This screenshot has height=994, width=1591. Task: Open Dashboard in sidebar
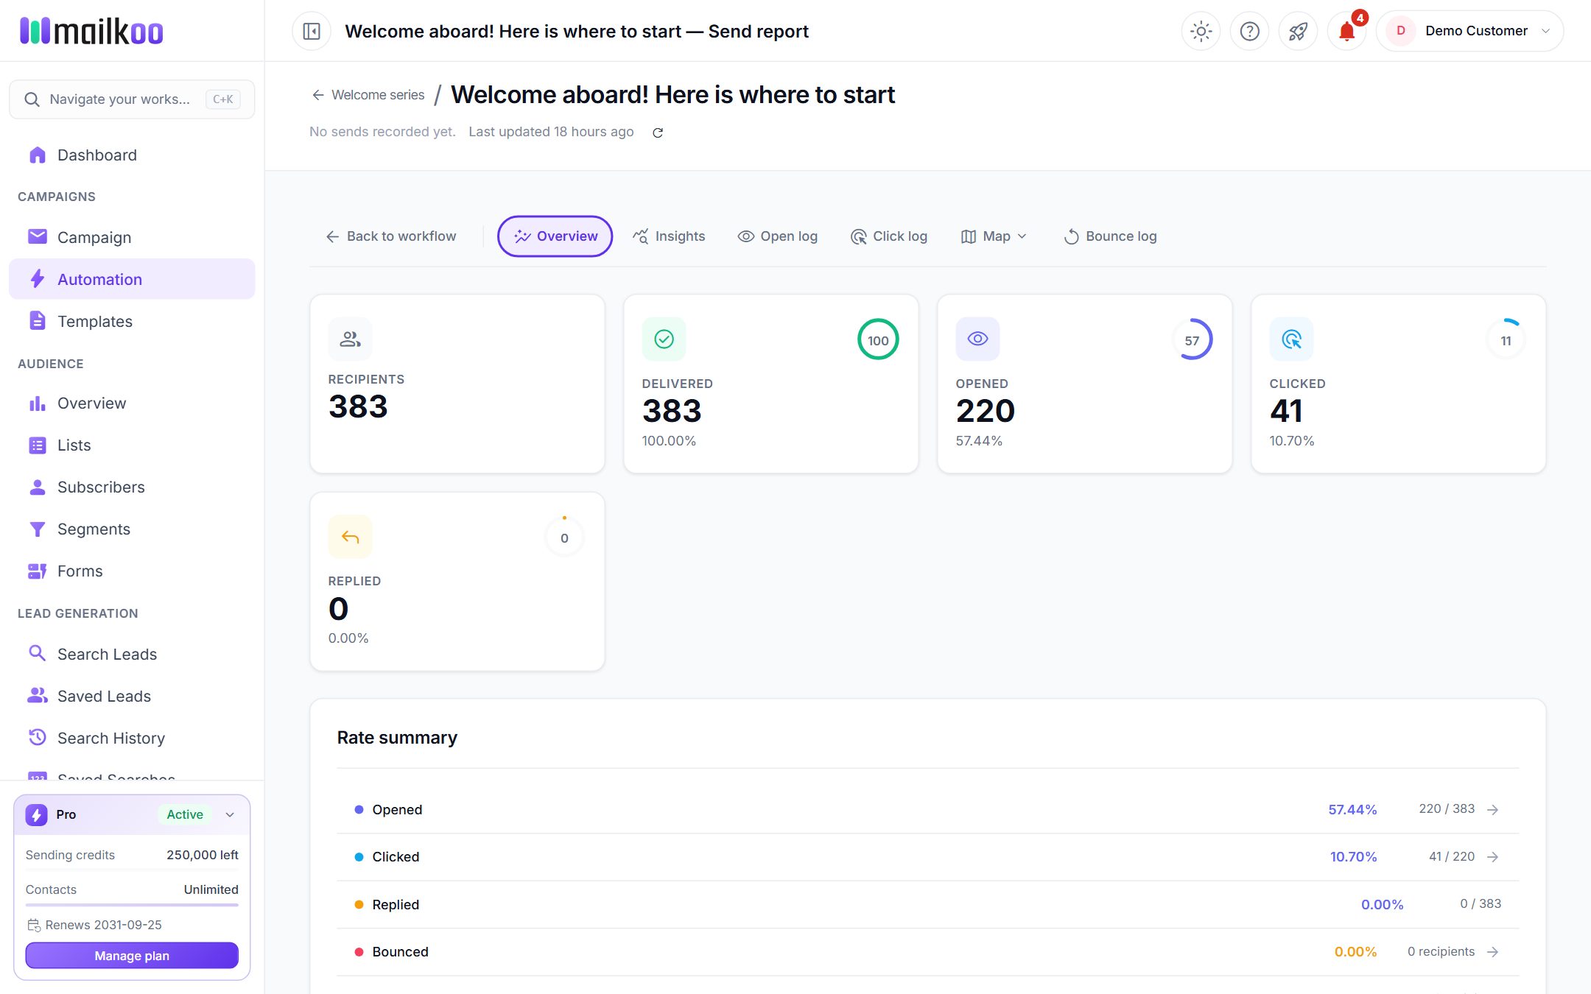pyautogui.click(x=132, y=155)
